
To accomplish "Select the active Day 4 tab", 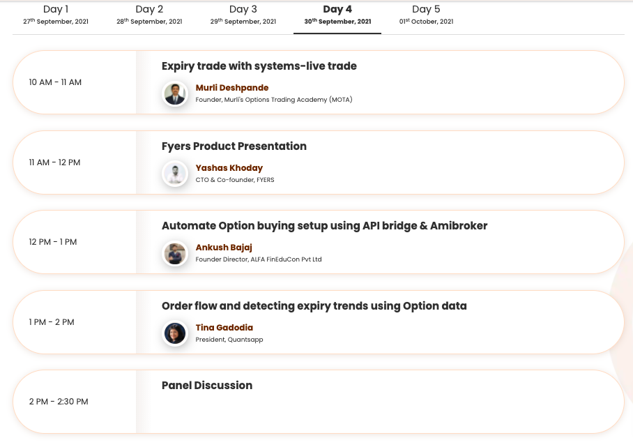I will (337, 15).
